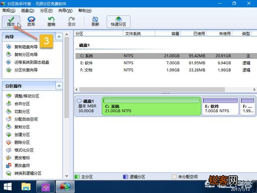Image resolution: width=257 pixels, height=193 pixels.
Task: Click the 放弃 (Discard) toolbar icon
Action: (x=31, y=21)
